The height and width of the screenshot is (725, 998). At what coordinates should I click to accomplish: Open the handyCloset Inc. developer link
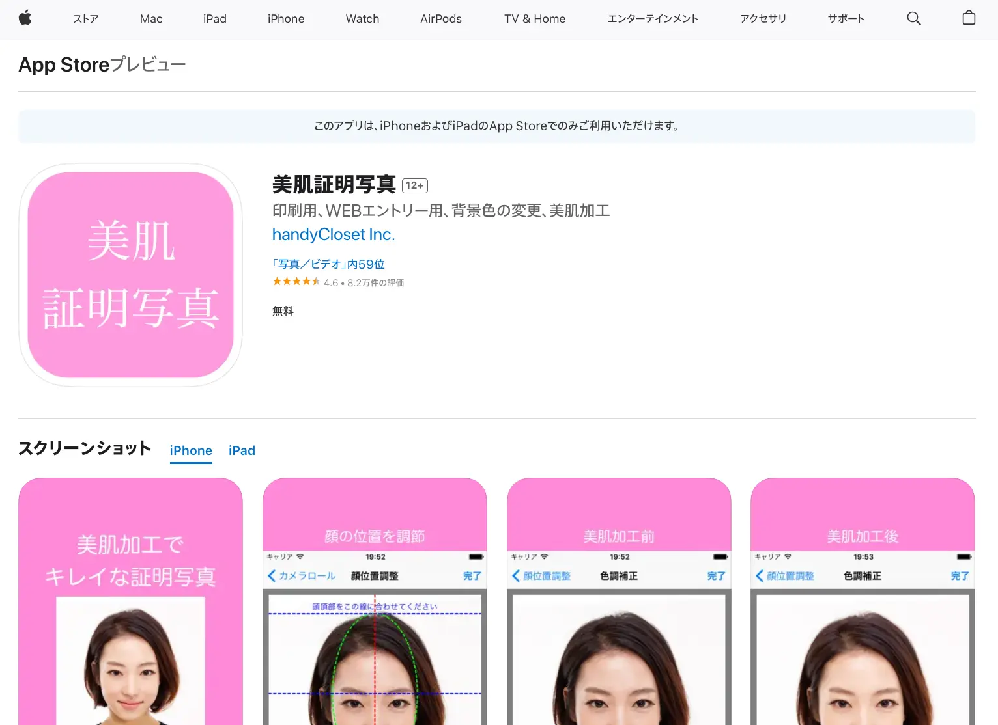point(334,234)
